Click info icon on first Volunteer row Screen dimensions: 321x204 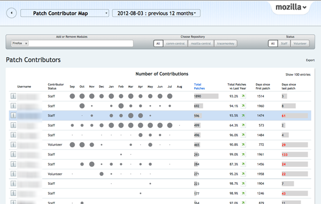click(x=13, y=145)
